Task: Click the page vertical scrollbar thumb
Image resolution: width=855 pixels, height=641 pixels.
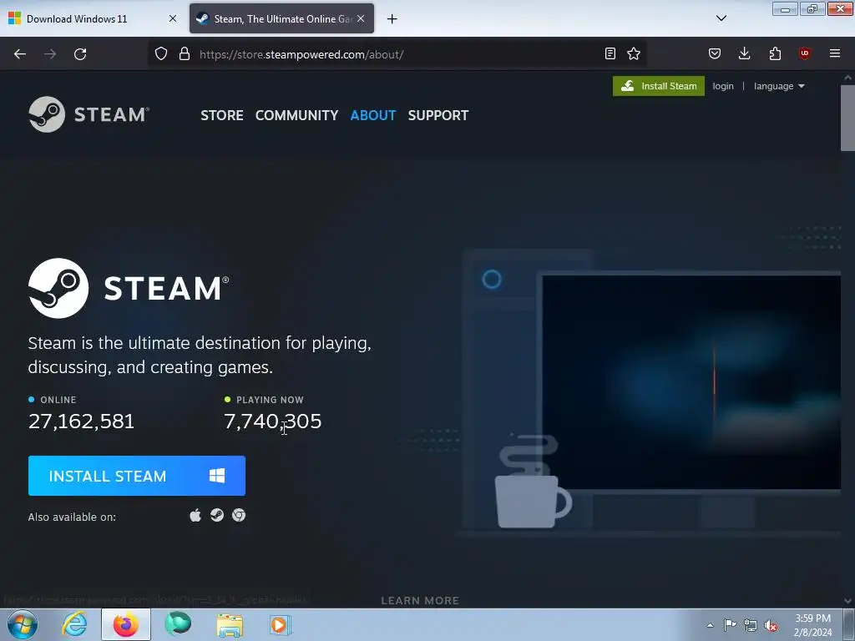Action: pos(847,117)
